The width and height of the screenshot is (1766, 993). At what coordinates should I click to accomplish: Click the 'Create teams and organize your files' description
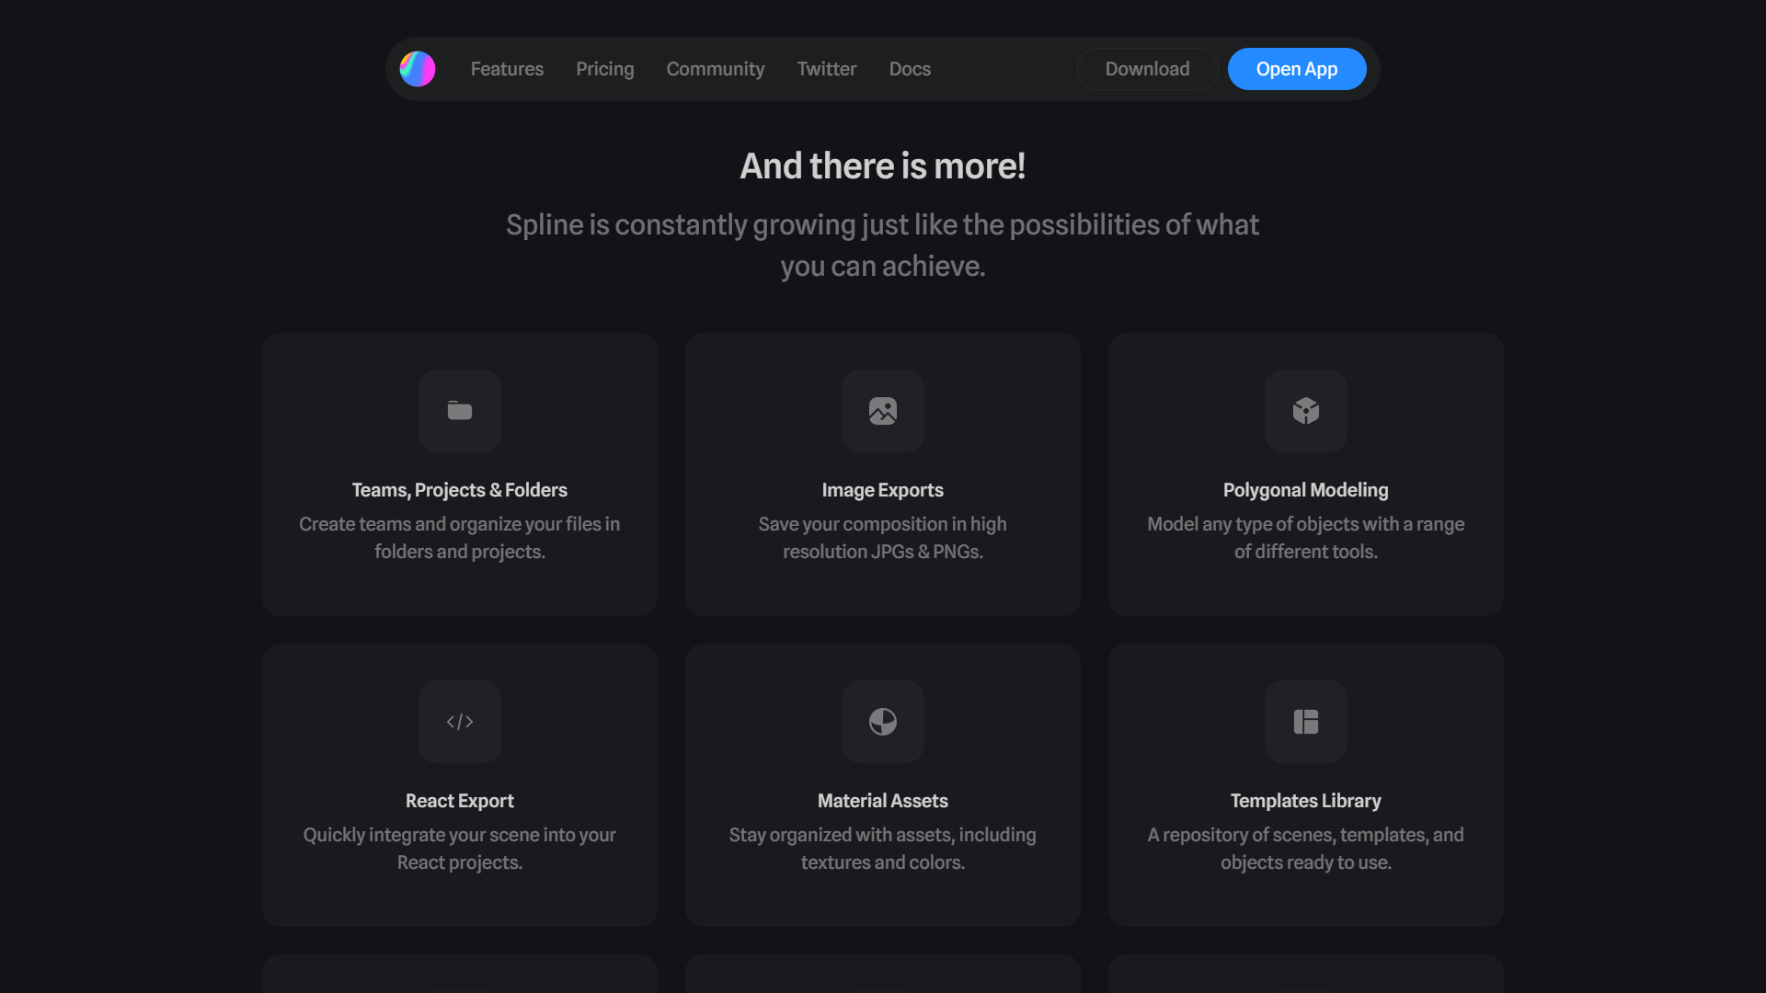click(x=460, y=538)
